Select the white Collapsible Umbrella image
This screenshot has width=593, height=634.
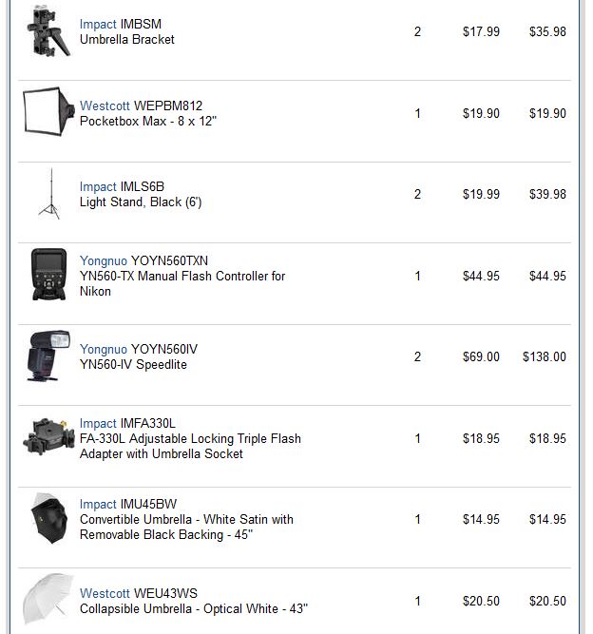(48, 601)
